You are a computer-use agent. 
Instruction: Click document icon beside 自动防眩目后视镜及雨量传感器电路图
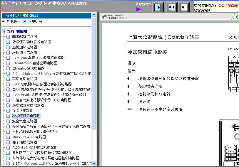click(8, 153)
